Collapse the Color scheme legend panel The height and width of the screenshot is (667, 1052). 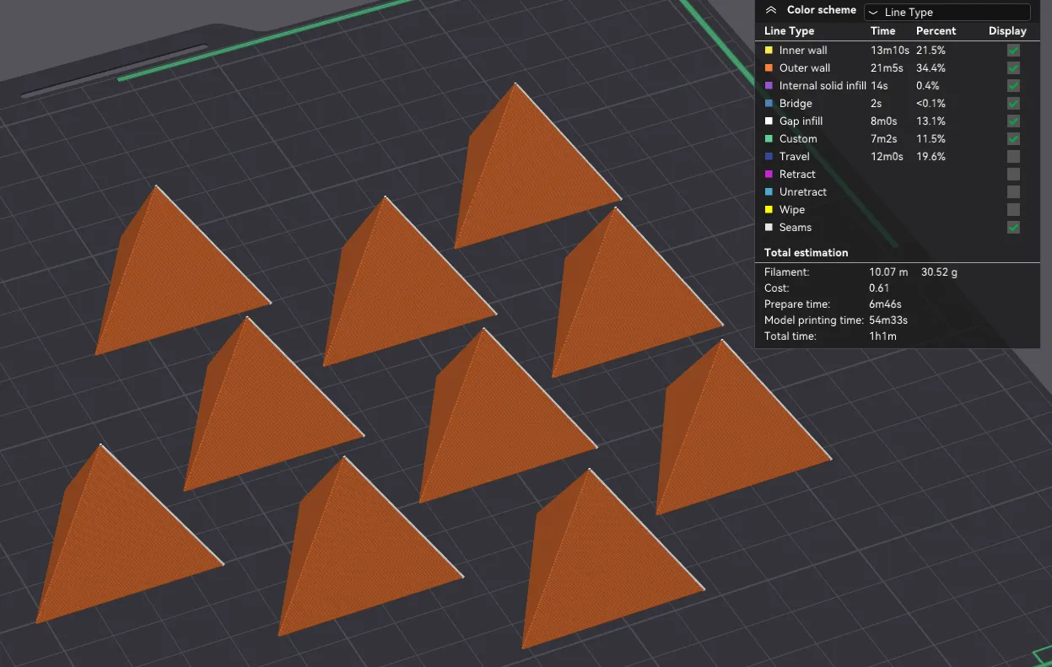[x=770, y=11]
